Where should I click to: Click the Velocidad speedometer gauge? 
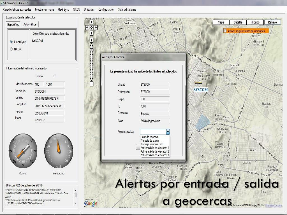[x=59, y=151]
